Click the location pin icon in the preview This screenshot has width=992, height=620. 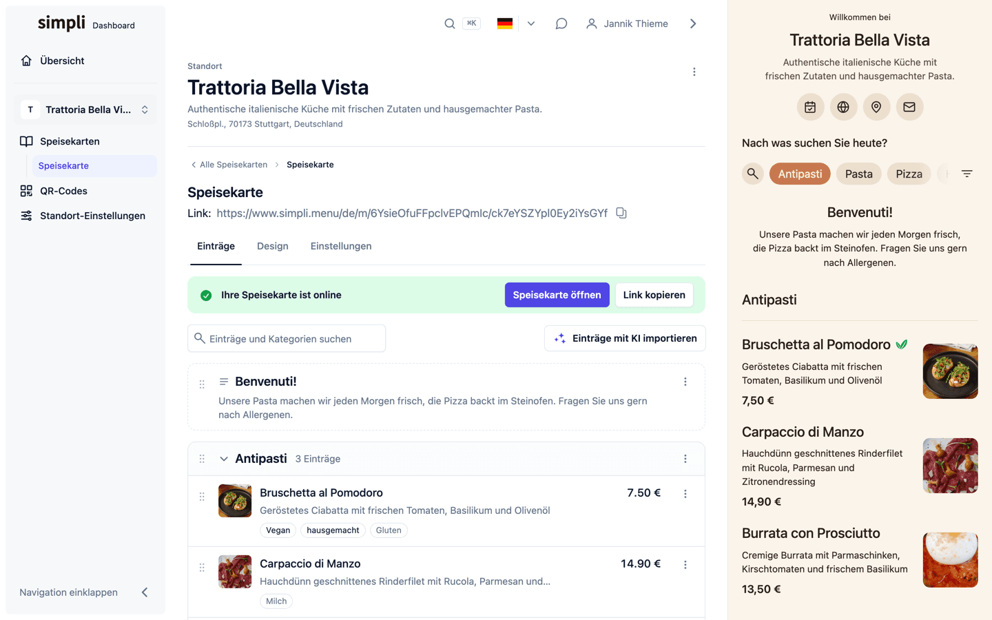coord(876,107)
